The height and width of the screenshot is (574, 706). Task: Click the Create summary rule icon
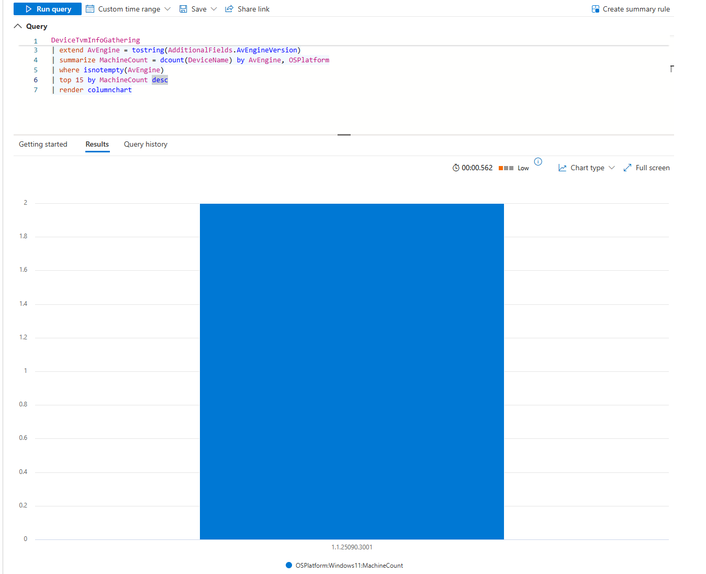596,9
